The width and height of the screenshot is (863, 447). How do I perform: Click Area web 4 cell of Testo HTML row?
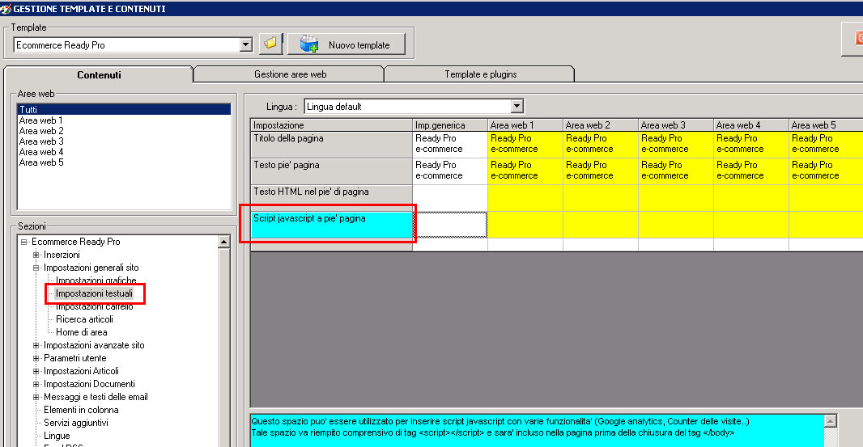point(751,198)
